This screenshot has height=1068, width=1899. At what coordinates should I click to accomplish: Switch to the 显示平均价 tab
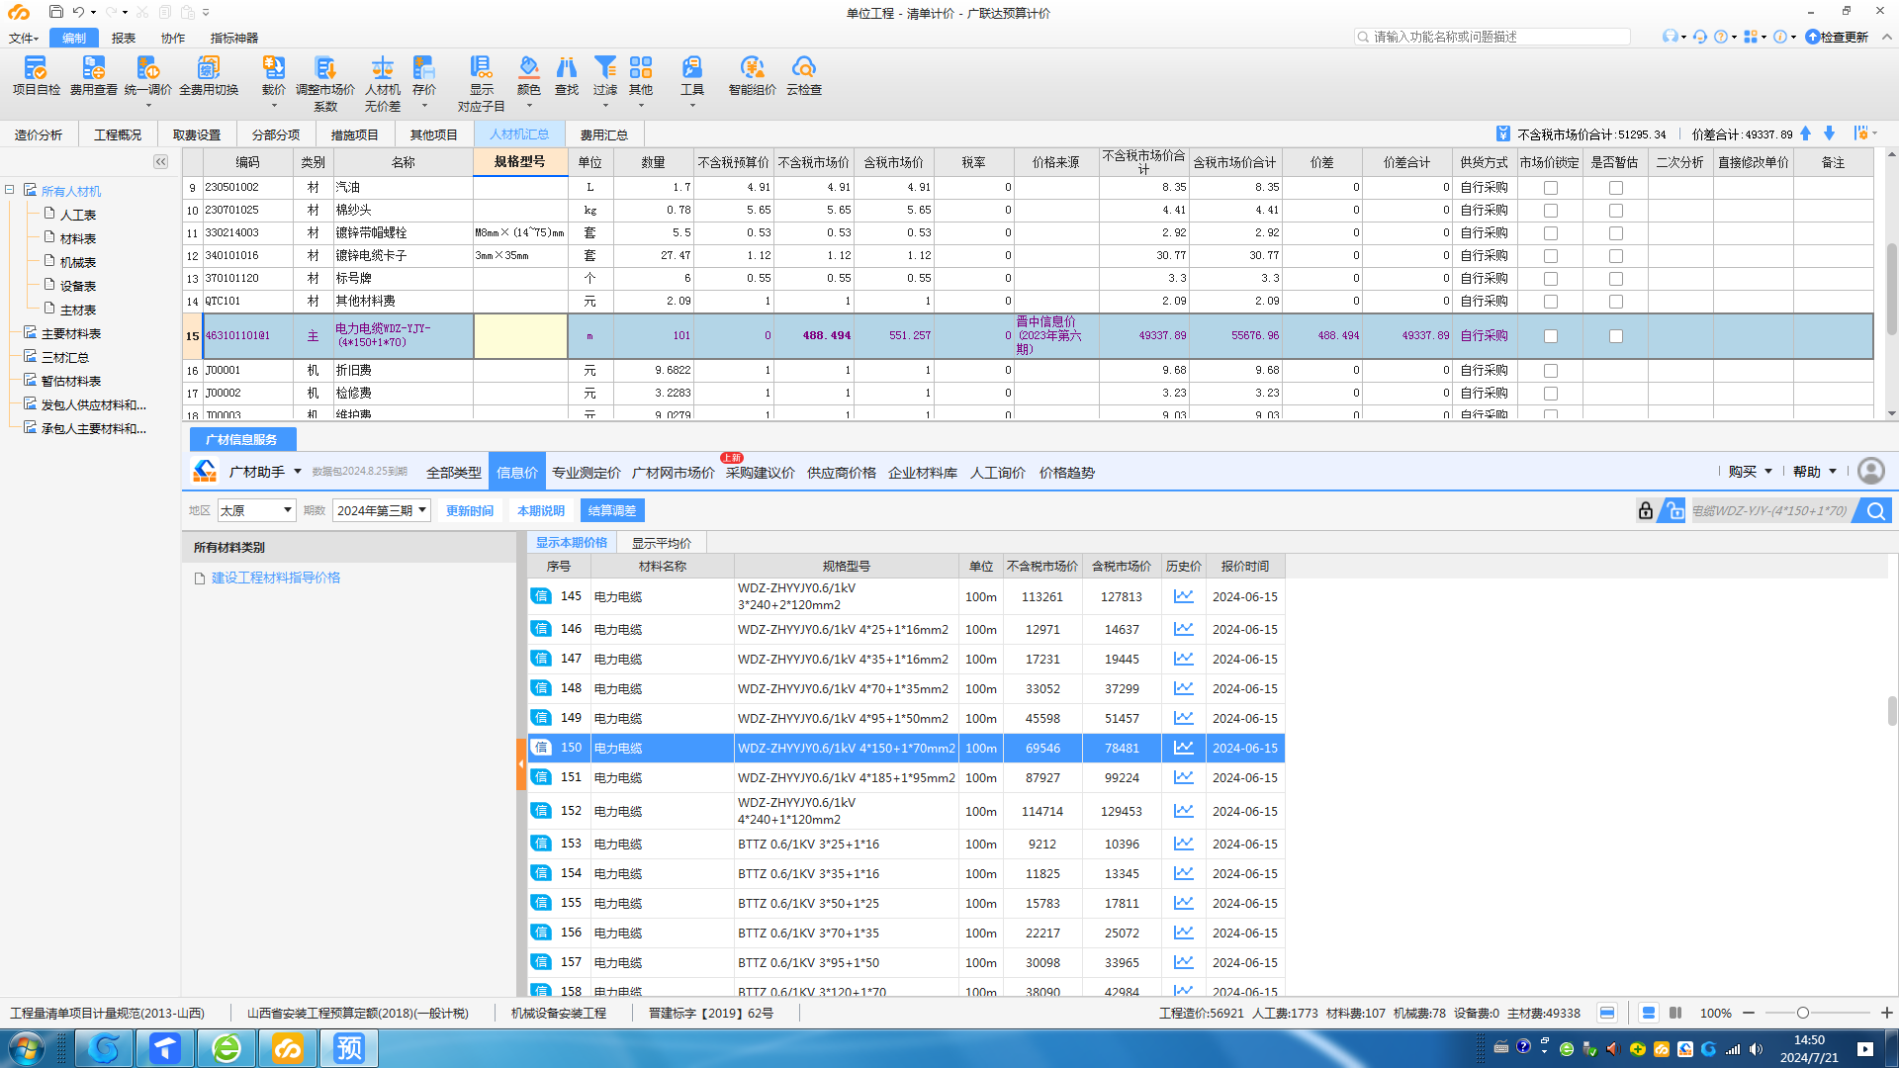[662, 543]
